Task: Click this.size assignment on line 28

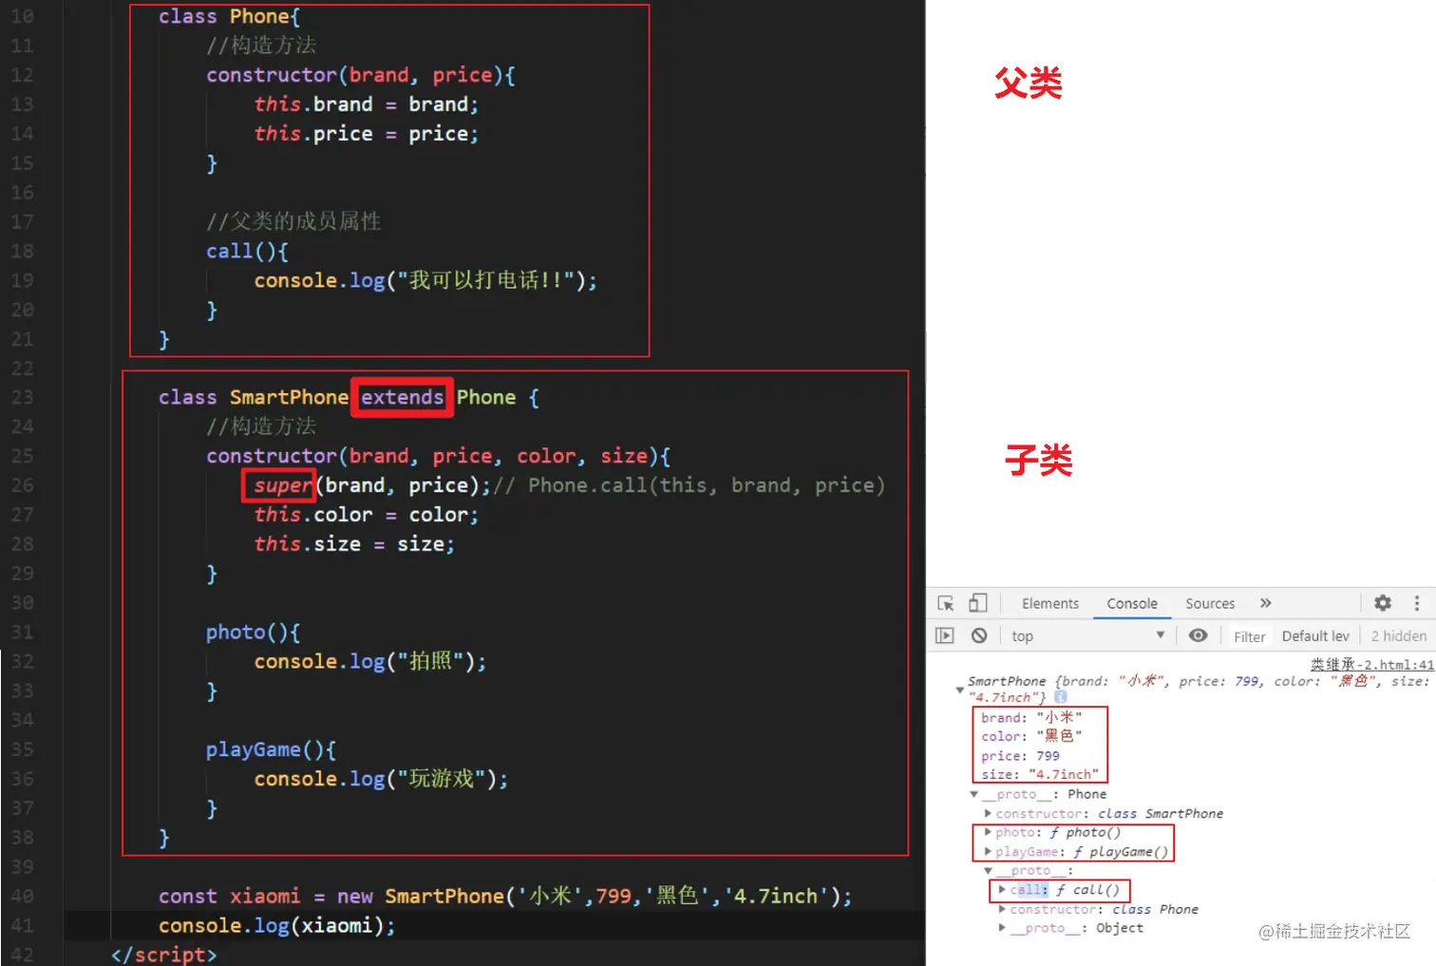Action: [x=354, y=544]
